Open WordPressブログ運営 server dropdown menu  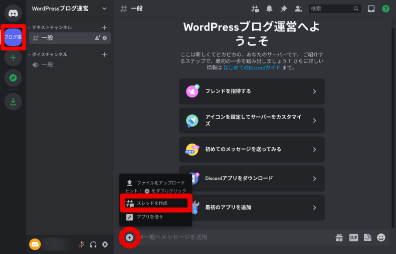click(70, 8)
